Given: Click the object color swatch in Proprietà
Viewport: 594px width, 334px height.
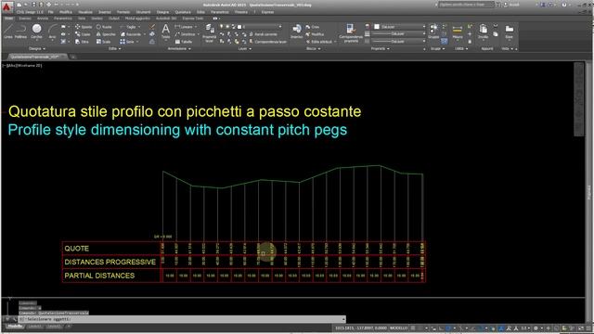Looking at the screenshot, I should pyautogui.click(x=377, y=27).
